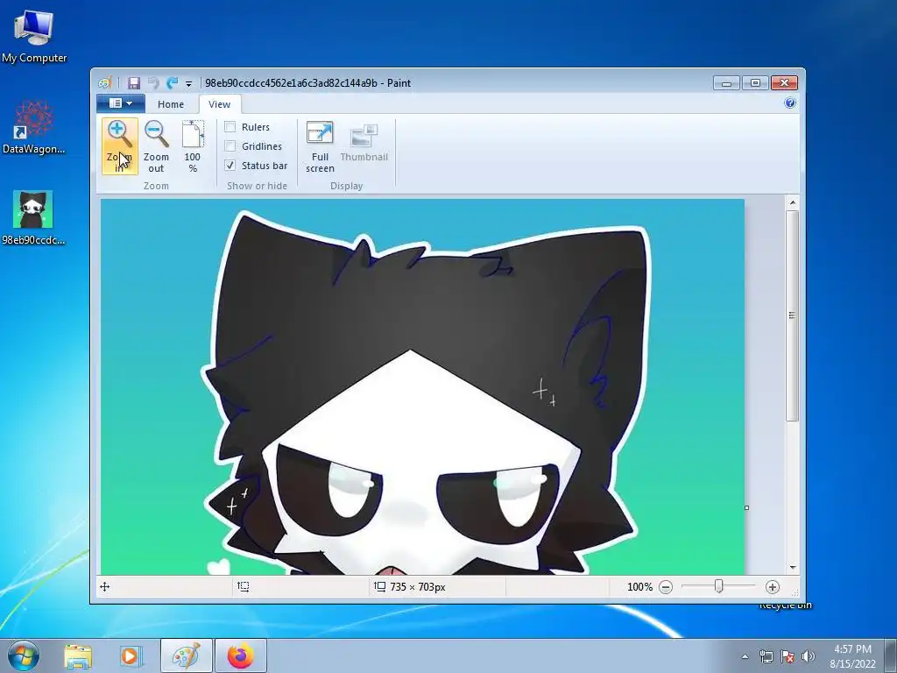Click the Zoom in magnifier button
897x673 pixels.
(119, 146)
